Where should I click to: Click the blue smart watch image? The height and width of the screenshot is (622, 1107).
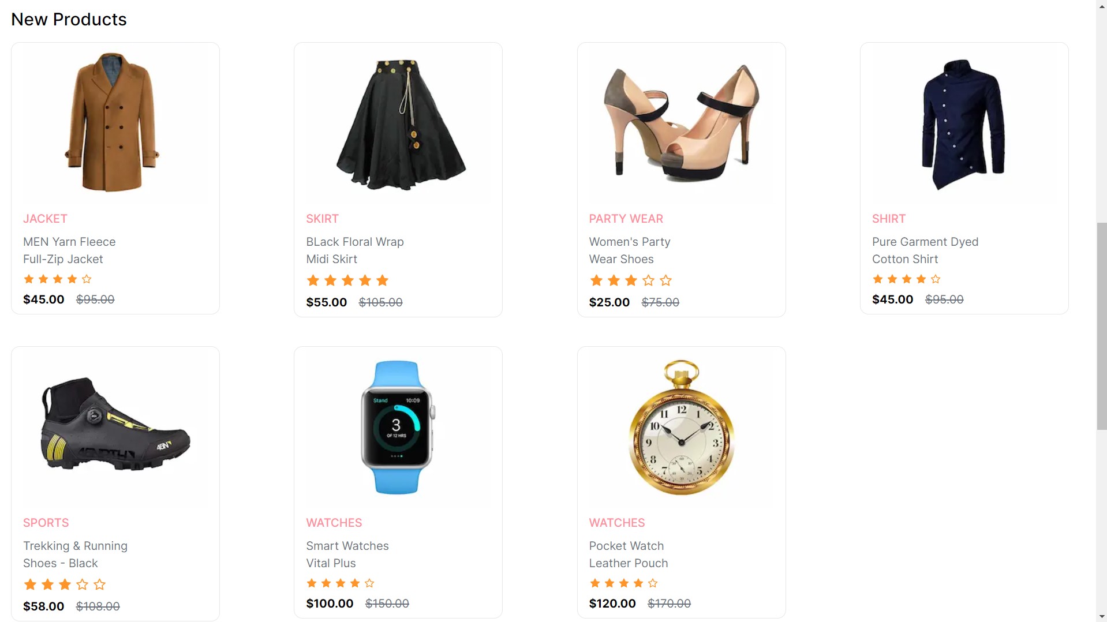[x=398, y=427]
